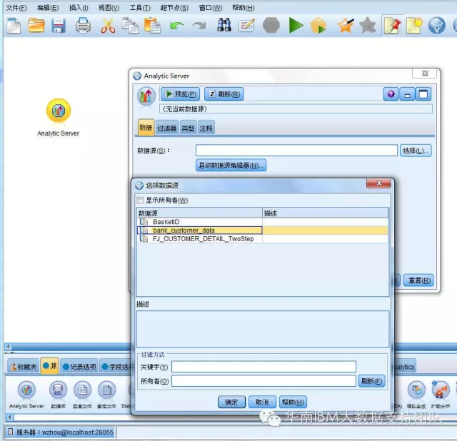Screen dimensions: 457x441
Task: Click the 数据源 column header
Action: (x=200, y=213)
